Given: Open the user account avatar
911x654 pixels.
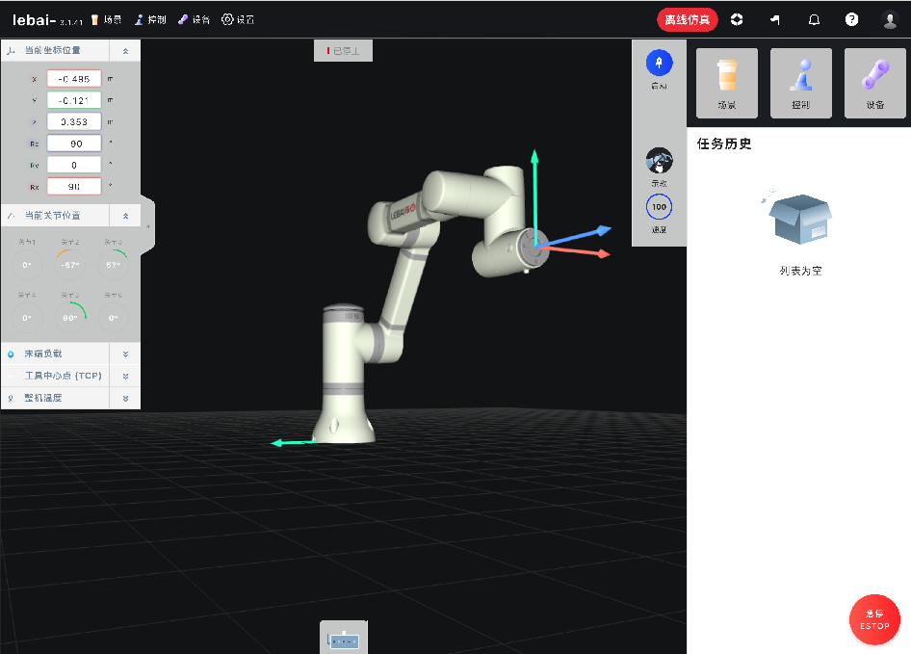Looking at the screenshot, I should [890, 19].
